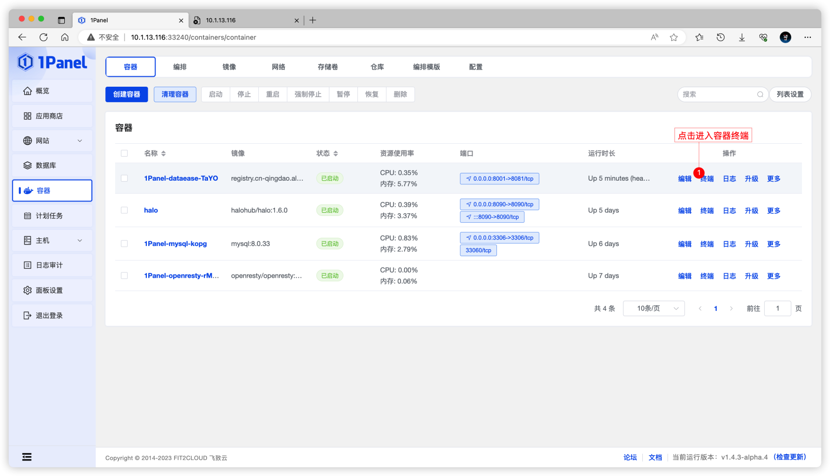This screenshot has width=830, height=476.
Task: Open 更多 menu for halo row
Action: [x=774, y=211]
